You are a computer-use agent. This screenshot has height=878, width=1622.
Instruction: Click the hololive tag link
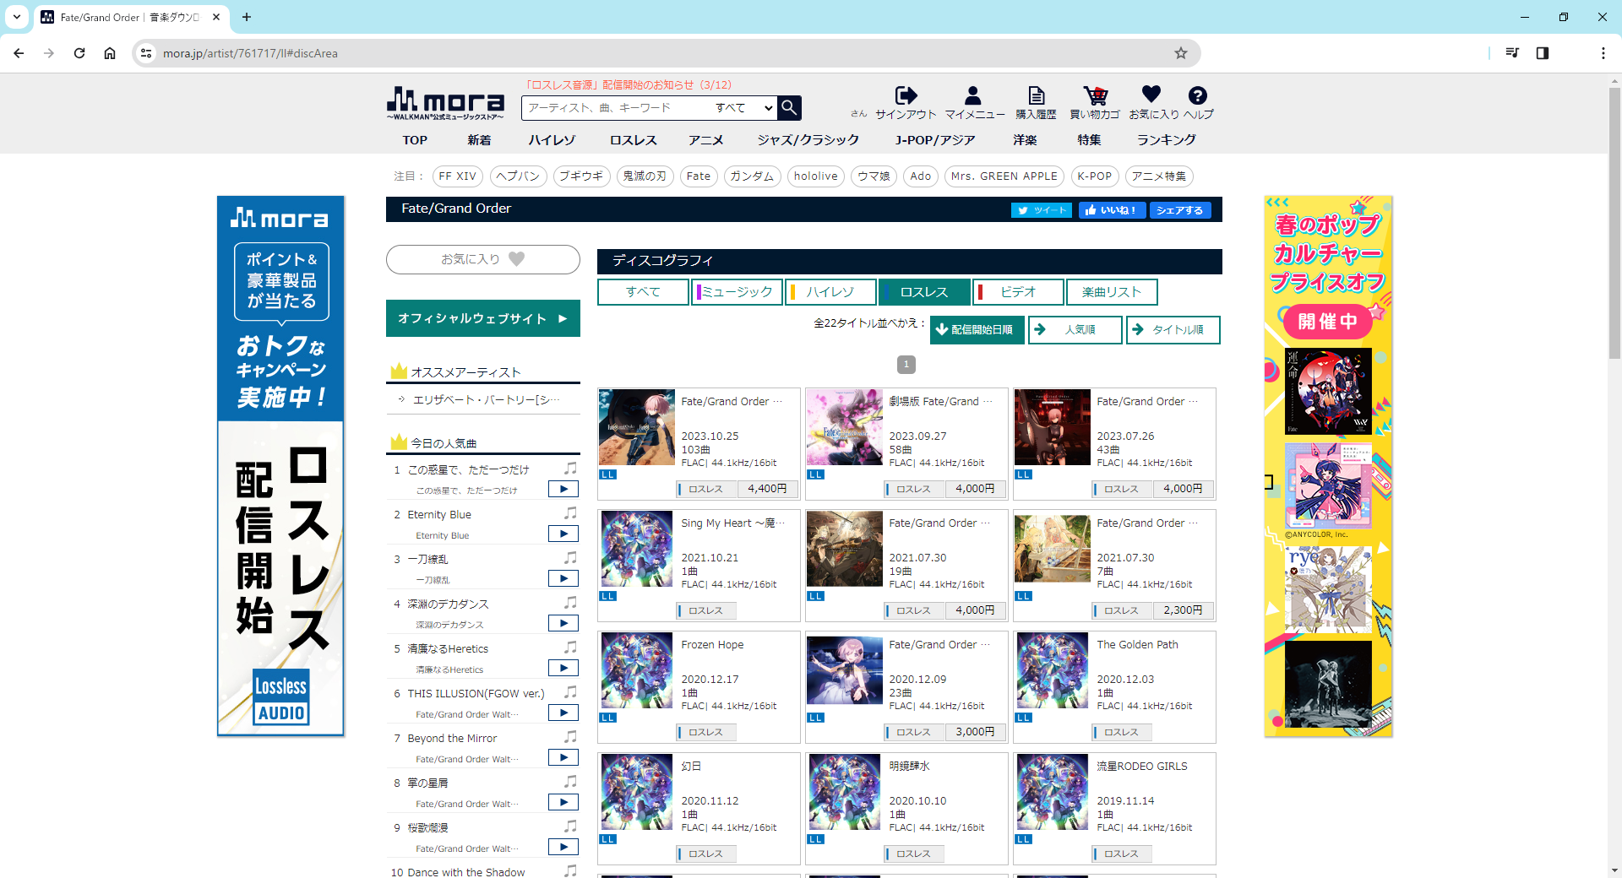(815, 176)
